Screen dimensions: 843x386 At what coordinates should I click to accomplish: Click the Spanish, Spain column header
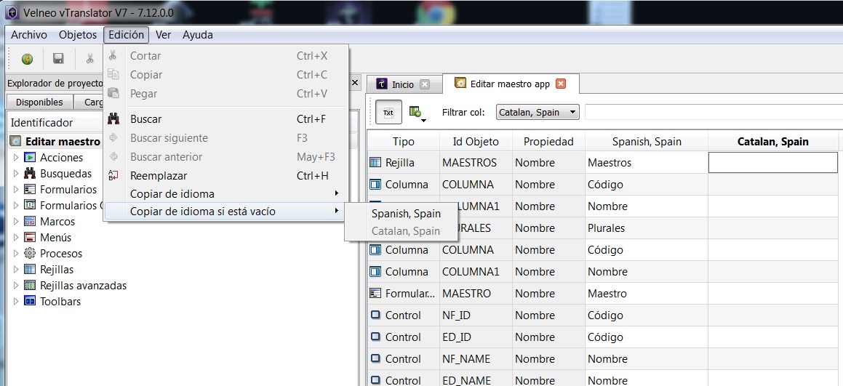pos(647,142)
